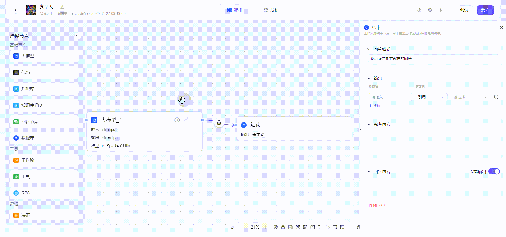This screenshot has height=237, width=506.
Task: Remove the output parameter row with minus icon
Action: [x=496, y=97]
